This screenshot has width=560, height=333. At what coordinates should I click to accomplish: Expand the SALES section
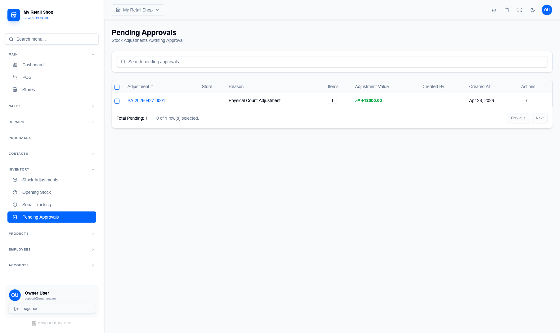[52, 106]
